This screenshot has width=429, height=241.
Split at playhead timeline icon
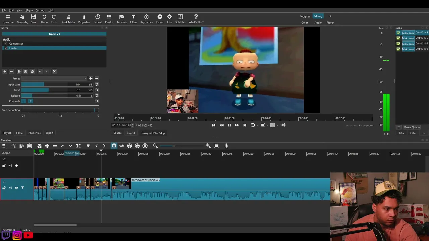tap(78, 146)
